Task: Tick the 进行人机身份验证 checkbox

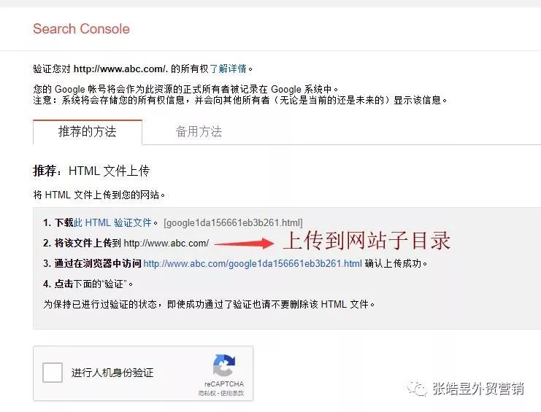Action: (x=53, y=373)
